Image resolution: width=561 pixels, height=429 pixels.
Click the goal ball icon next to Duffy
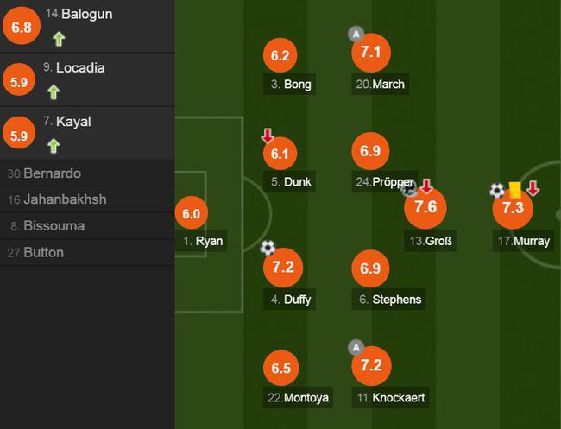coord(268,248)
